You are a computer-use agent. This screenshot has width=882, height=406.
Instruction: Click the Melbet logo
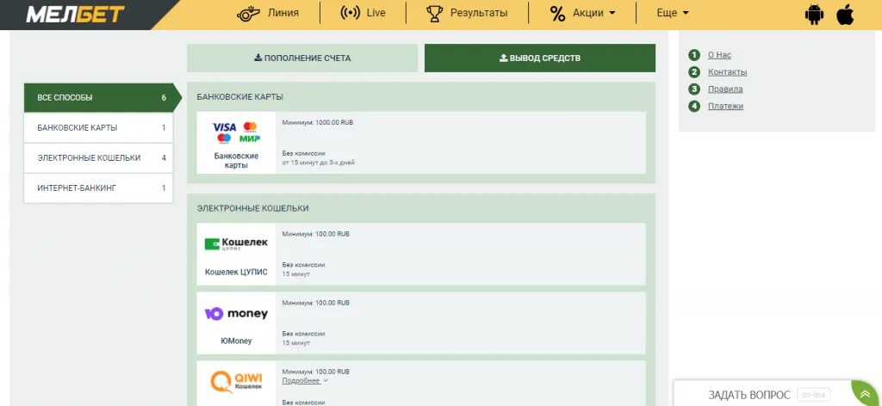75,14
